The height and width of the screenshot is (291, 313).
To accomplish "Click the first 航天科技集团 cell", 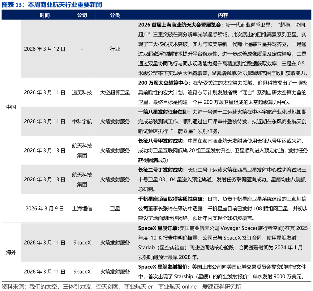I will (82, 150).
